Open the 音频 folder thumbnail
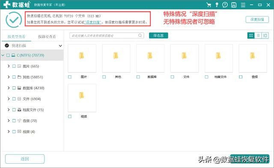The image size is (274, 168). [x=253, y=58]
